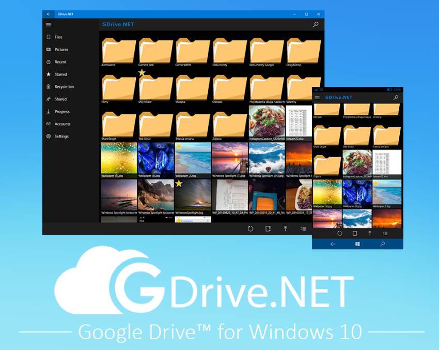Open the Camera Roll folder
This screenshot has height=350, width=439.
tap(156, 51)
